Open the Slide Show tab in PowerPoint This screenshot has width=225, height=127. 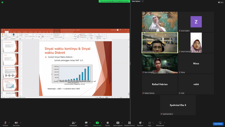31,32
